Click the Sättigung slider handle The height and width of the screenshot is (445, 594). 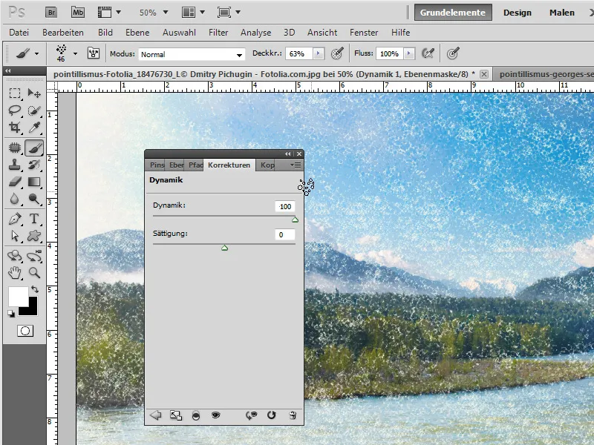click(x=225, y=248)
